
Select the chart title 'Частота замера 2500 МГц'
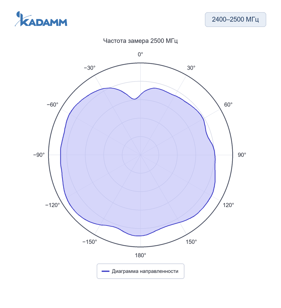[140, 41]
